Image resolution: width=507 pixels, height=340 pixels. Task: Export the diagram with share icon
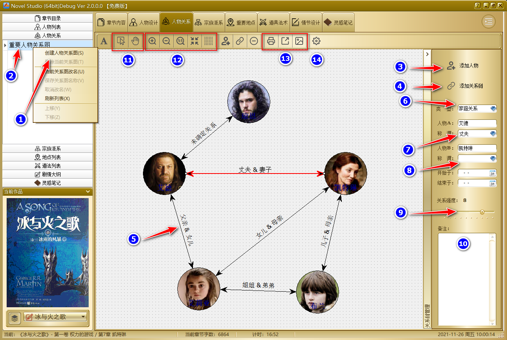(285, 41)
